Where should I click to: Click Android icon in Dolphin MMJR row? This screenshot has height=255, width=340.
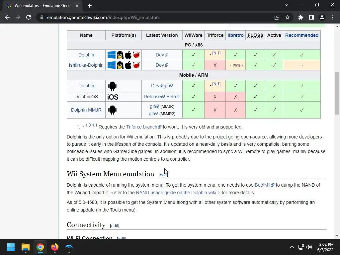(112, 110)
